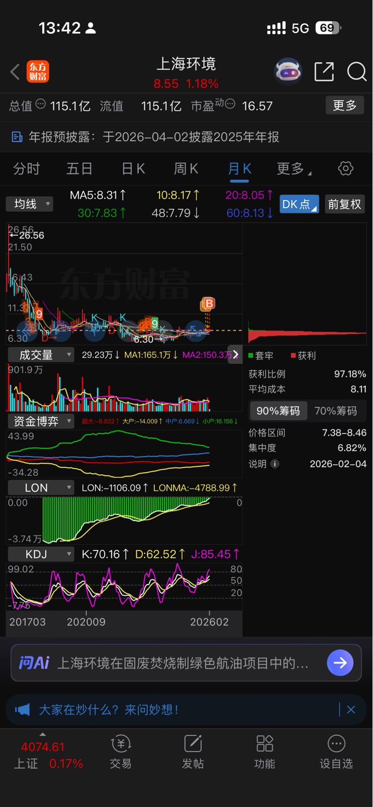Tap the 集中度 6.82% value
373x807 pixels.
[352, 448]
